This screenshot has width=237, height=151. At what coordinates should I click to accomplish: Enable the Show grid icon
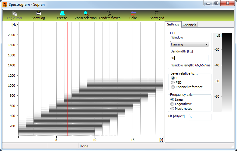tap(157, 14)
